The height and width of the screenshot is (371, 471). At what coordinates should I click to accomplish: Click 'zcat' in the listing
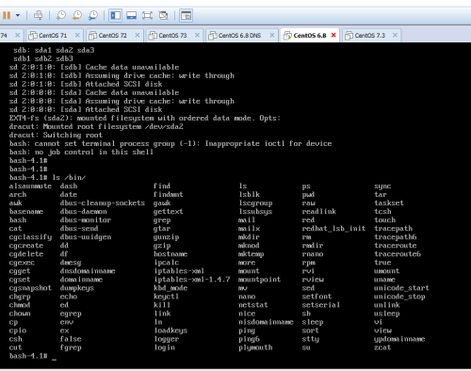pyautogui.click(x=382, y=347)
